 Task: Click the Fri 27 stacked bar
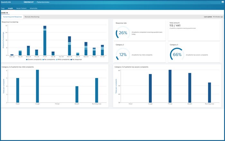tap(45, 41)
